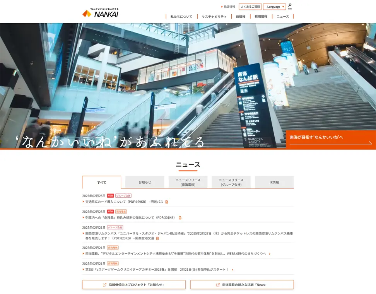Viewport: 376px width, 294px height.
Task: Open 関西空港リムジンバス ticketless news link
Action: click(x=189, y=236)
